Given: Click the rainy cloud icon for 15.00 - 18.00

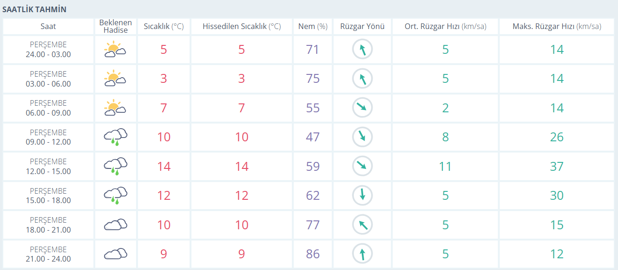Looking at the screenshot, I should point(115,195).
